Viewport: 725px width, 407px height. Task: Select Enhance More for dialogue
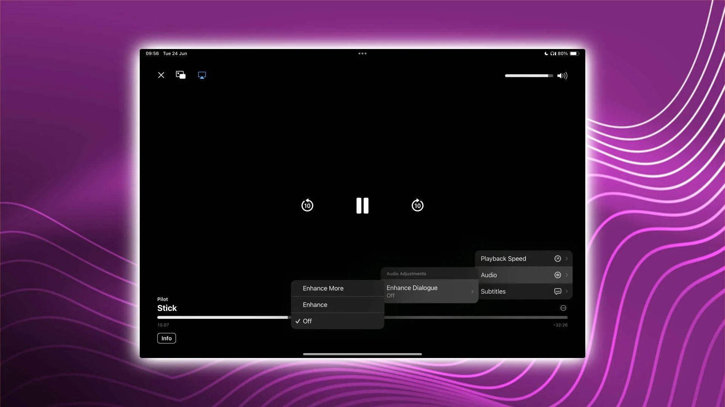323,288
